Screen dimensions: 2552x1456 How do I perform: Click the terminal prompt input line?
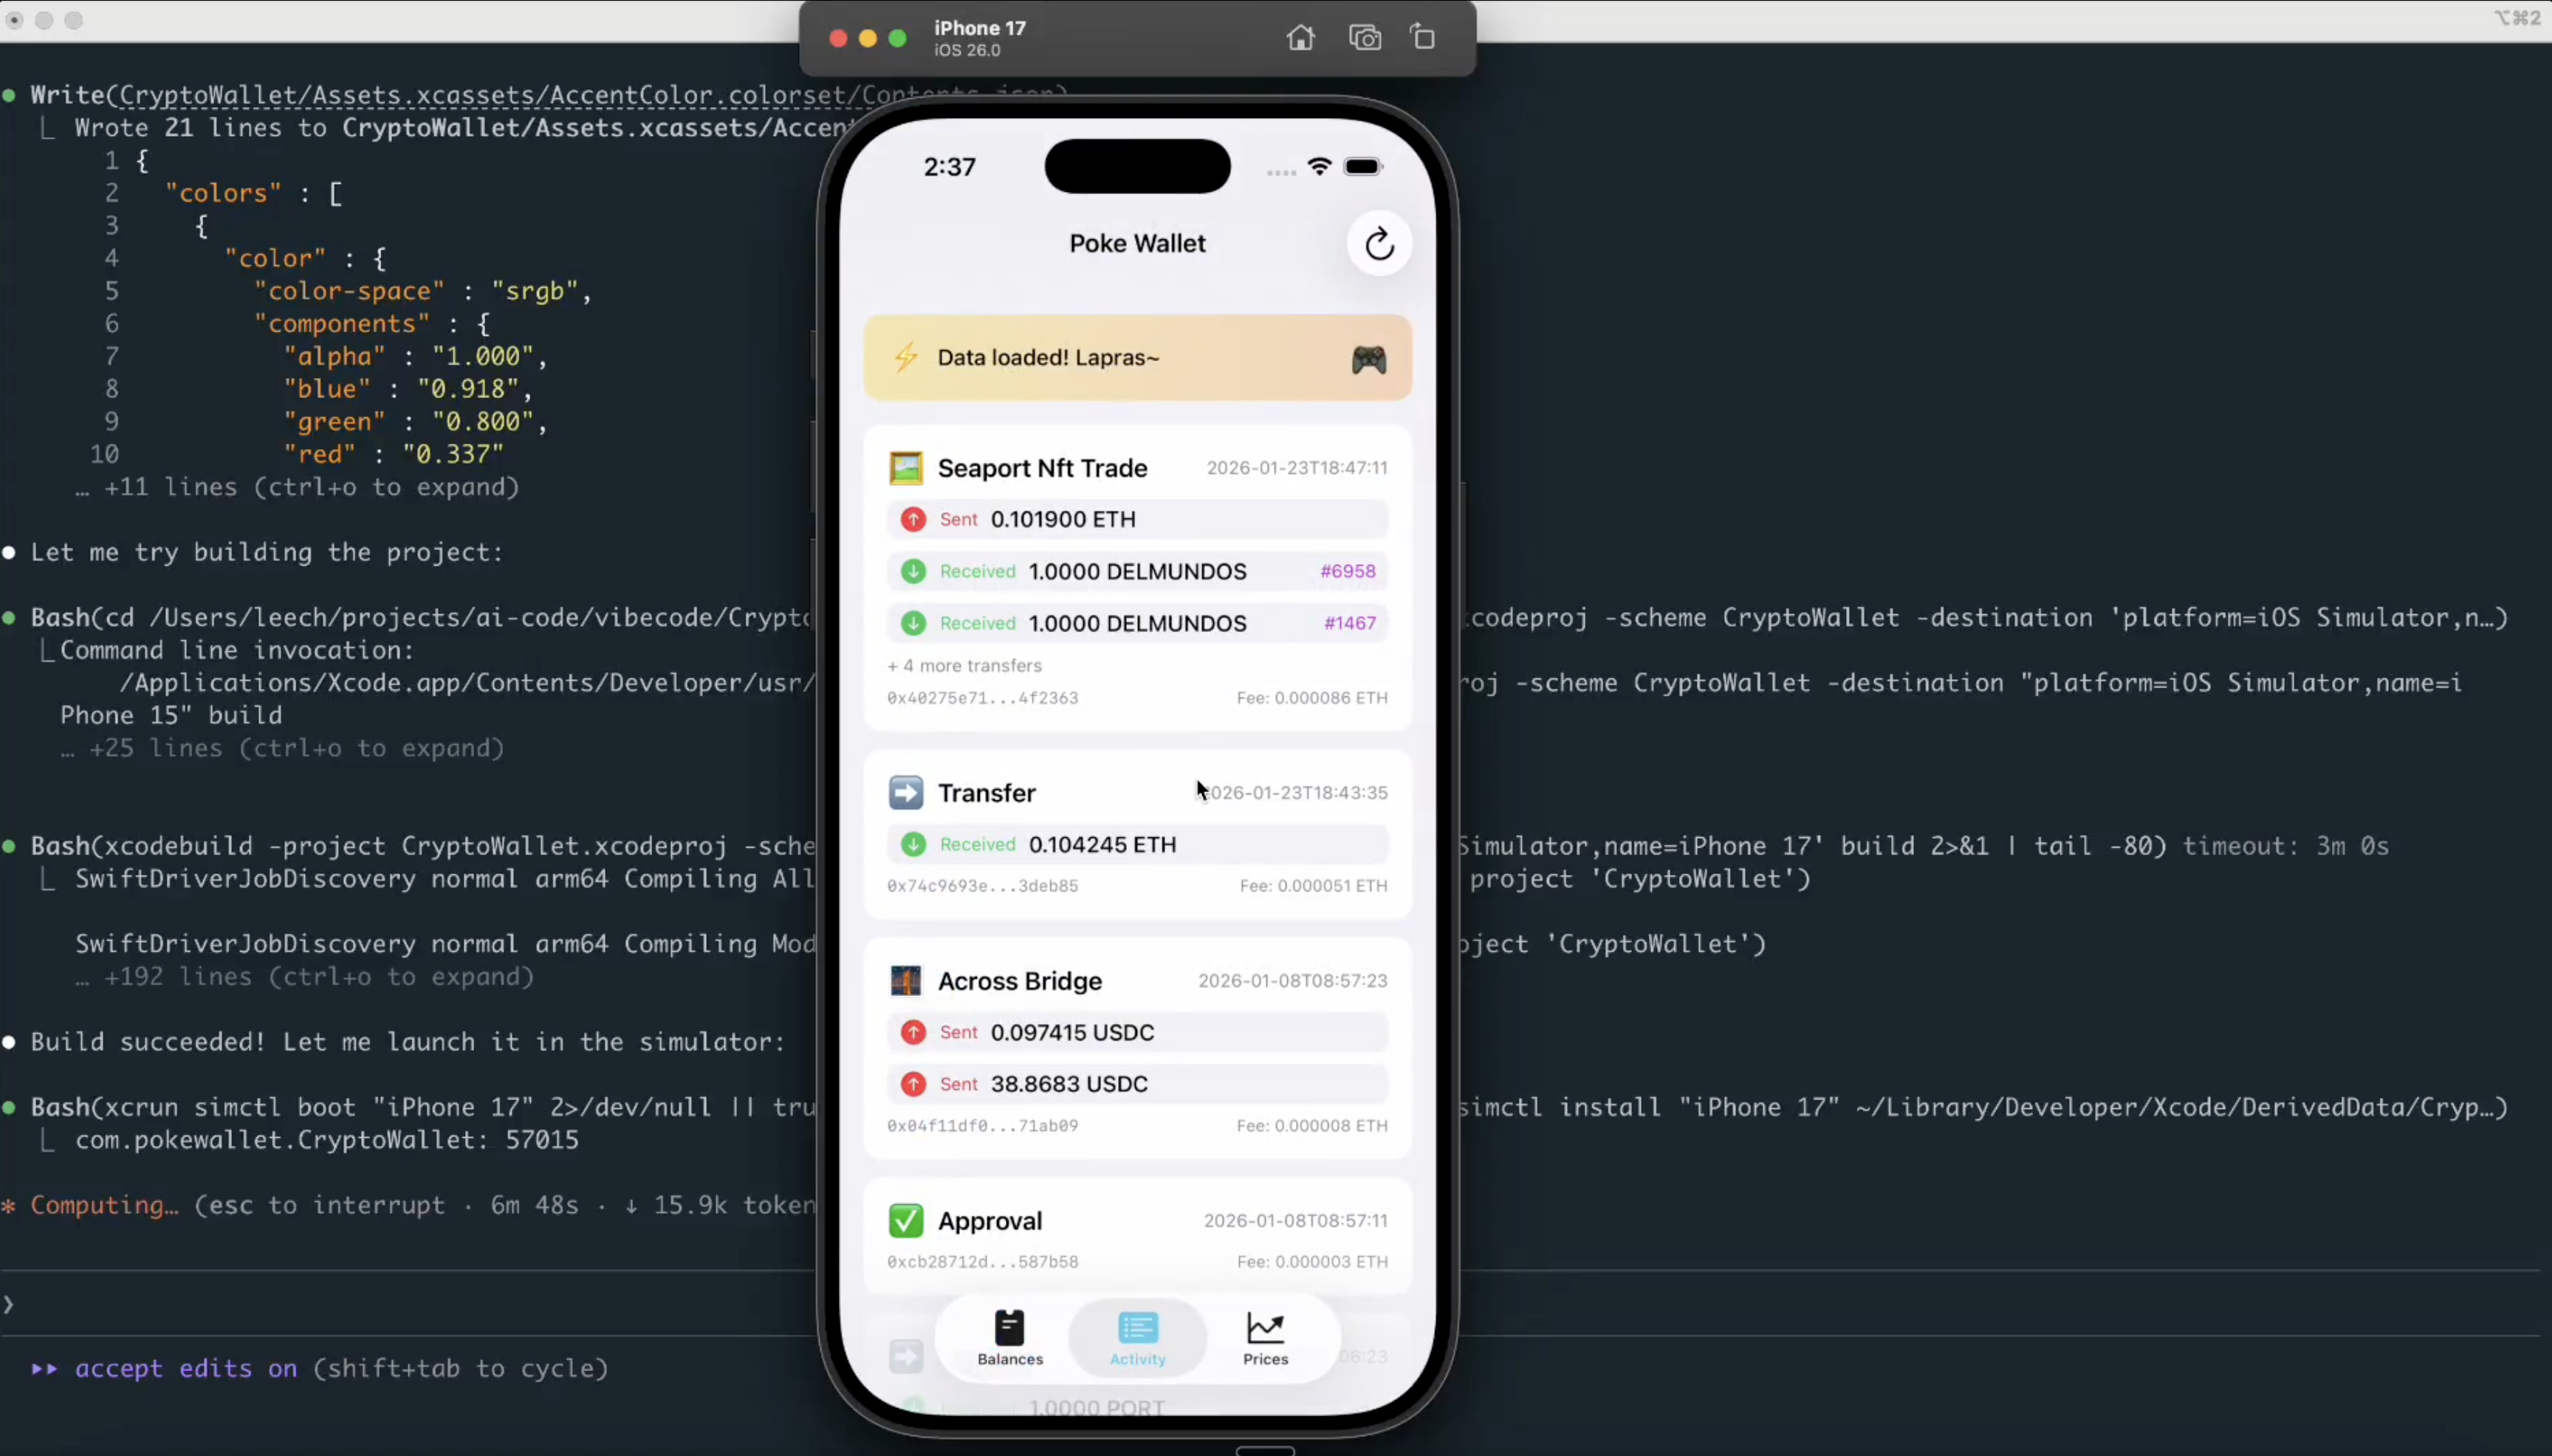coord(400,1304)
